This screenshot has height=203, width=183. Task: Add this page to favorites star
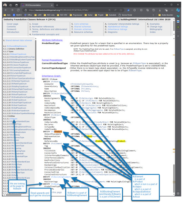[121, 10]
